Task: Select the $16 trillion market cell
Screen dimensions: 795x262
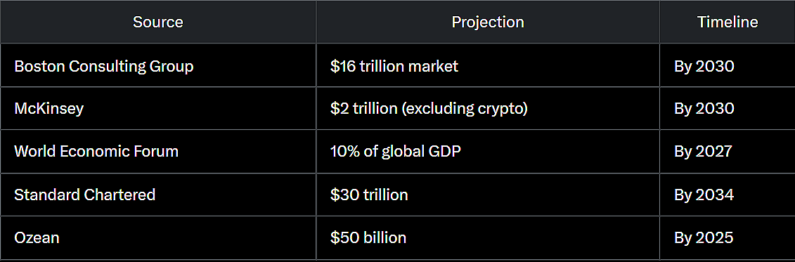Action: point(488,65)
